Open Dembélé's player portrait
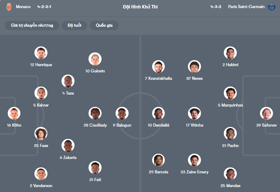Screen dimensions: 280x192 (x=158, y=114)
